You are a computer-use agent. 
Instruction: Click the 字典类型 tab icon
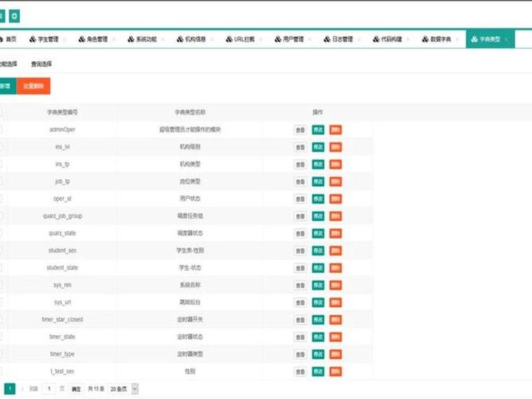475,39
